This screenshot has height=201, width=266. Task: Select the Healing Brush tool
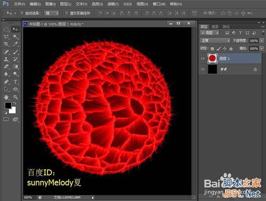click(x=6, y=52)
